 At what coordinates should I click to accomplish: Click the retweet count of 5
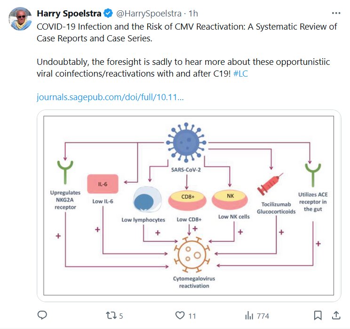(x=121, y=316)
